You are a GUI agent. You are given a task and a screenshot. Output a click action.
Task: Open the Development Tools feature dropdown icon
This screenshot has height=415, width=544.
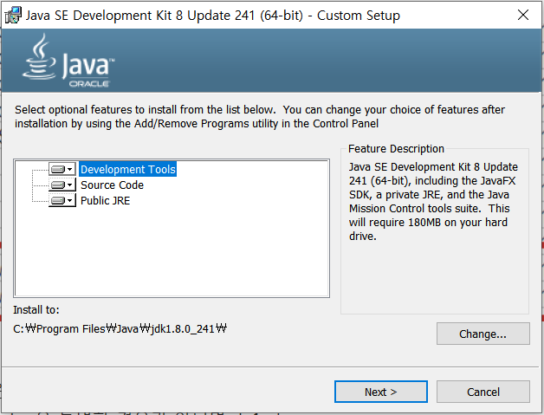click(62, 169)
